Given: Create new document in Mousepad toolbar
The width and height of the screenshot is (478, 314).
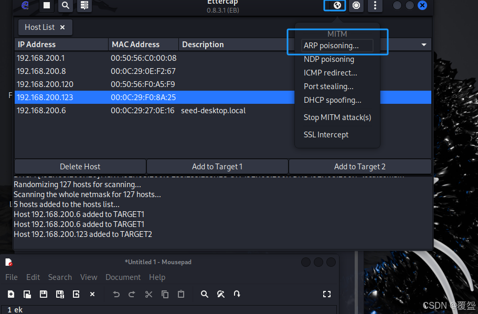Looking at the screenshot, I should tap(11, 294).
